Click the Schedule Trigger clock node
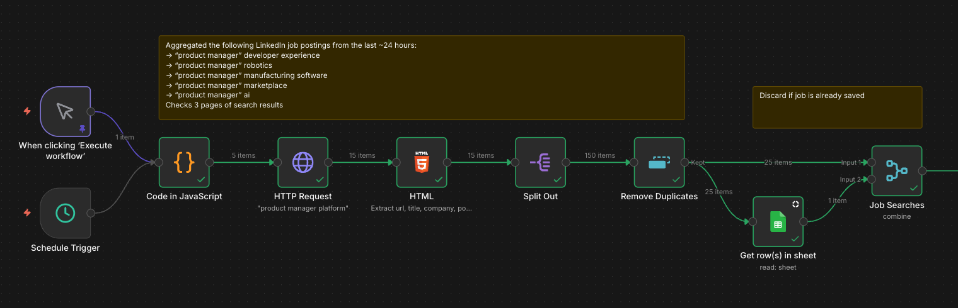The height and width of the screenshot is (308, 958). (x=65, y=213)
